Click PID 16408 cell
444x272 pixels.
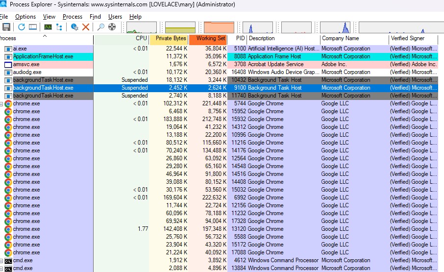(x=239, y=72)
